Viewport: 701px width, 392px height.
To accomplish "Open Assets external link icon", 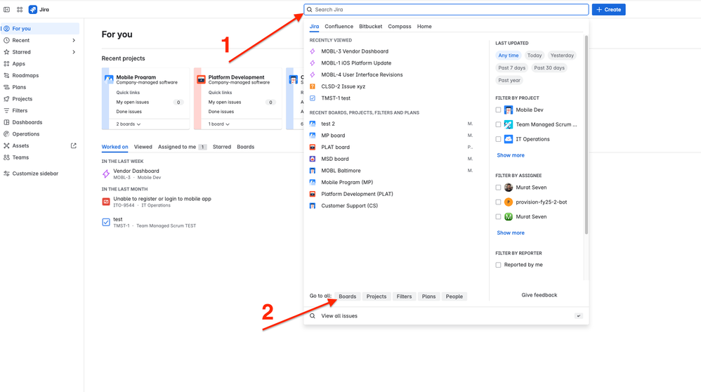I will pos(74,145).
